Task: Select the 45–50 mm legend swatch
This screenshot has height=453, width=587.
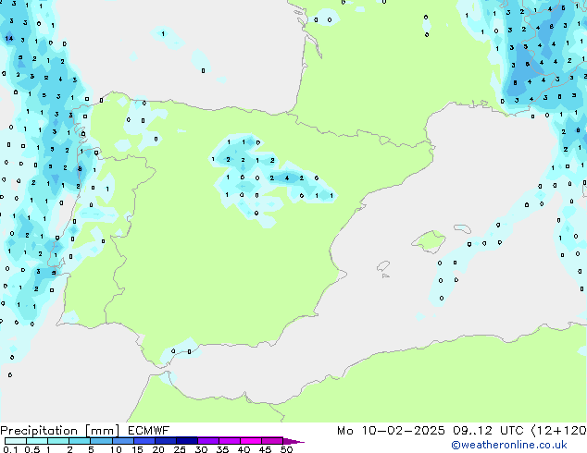Action: [272, 441]
